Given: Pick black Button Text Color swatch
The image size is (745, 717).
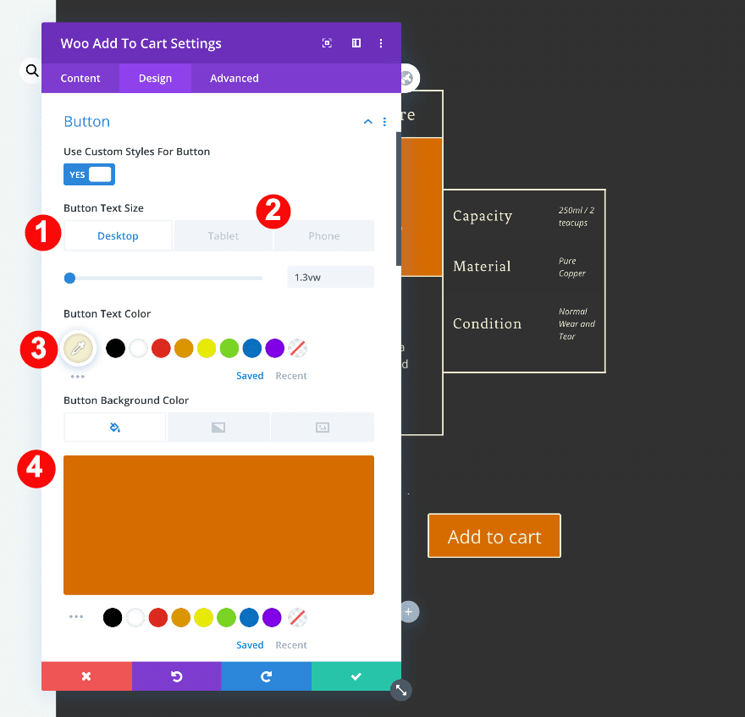Looking at the screenshot, I should (115, 348).
